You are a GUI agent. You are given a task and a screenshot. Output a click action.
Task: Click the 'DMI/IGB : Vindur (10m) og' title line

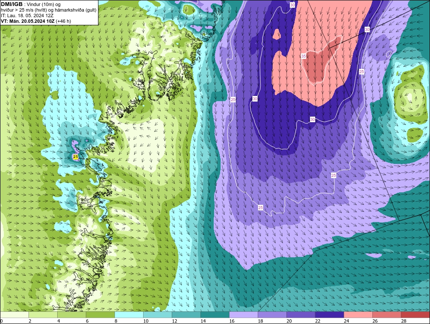(x=31, y=4)
